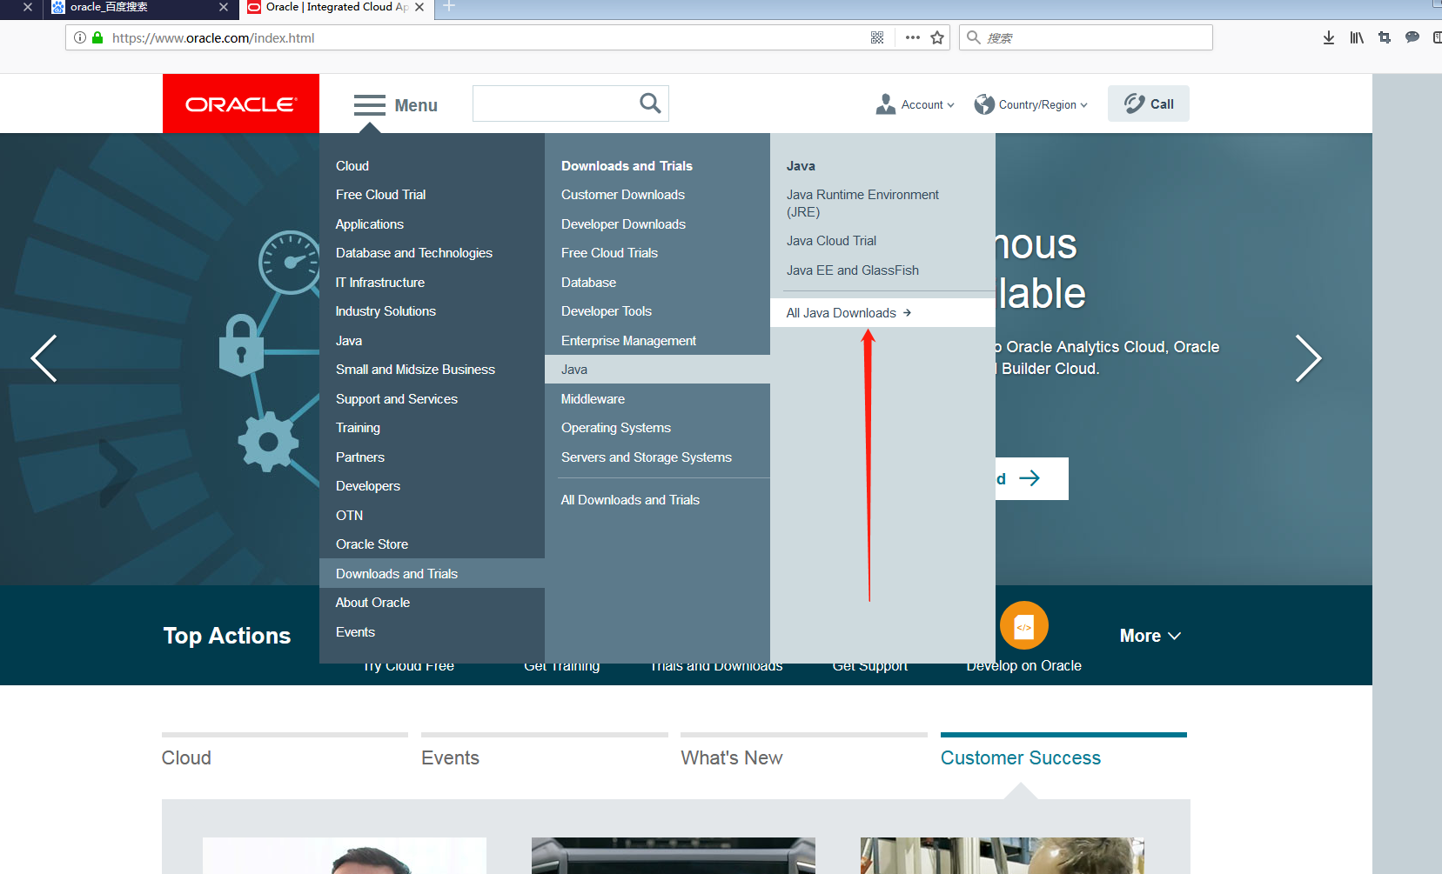This screenshot has width=1442, height=874.
Task: Go to previous carousel slide arrow
Action: point(44,358)
